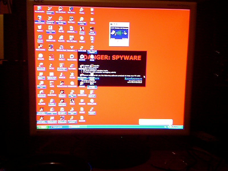Select the Mozilla Firefox desktop icon
228x171 pixels.
[52, 93]
